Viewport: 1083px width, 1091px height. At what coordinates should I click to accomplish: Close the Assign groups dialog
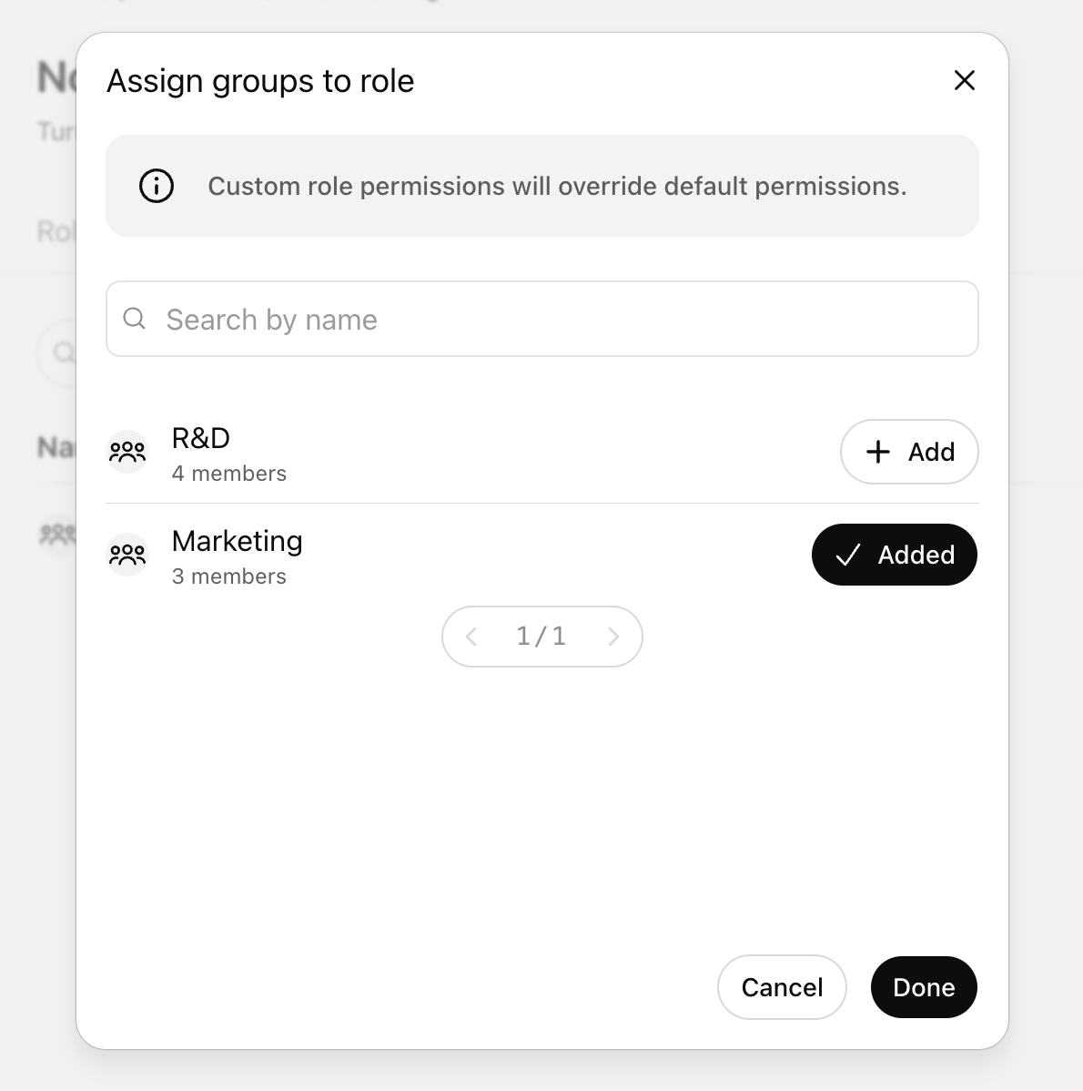[964, 80]
